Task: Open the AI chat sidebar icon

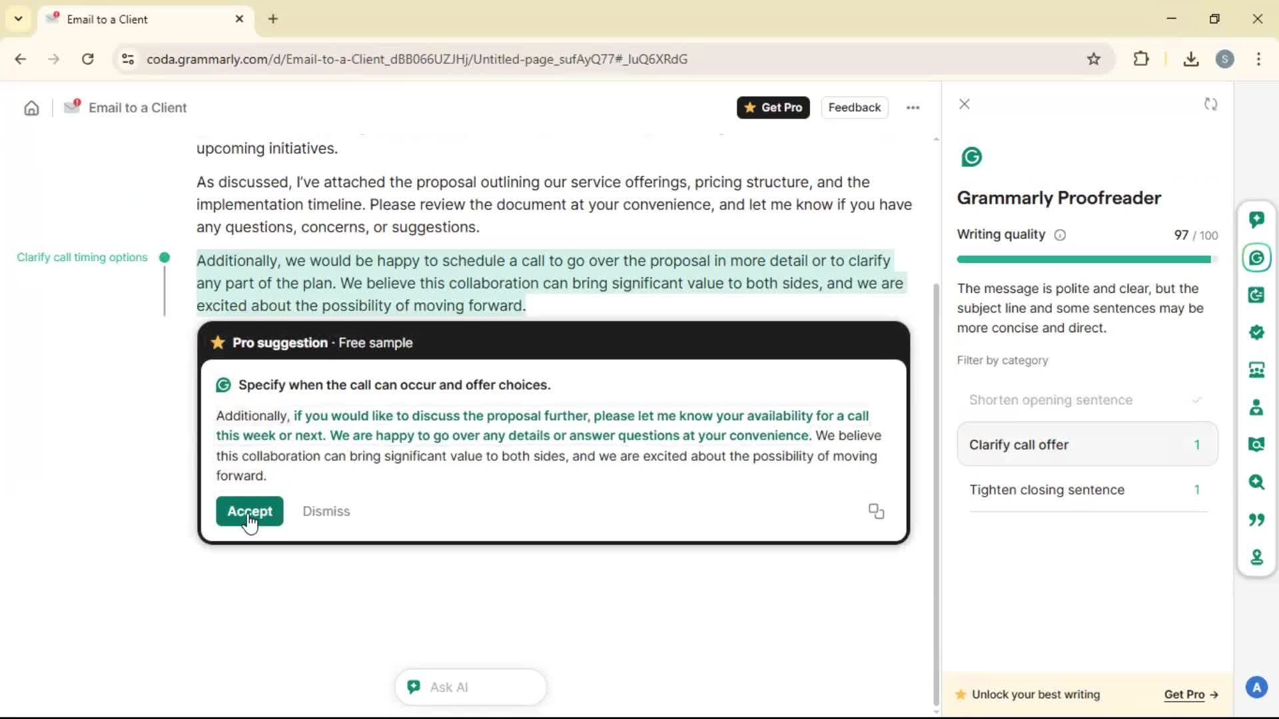Action: point(1256,220)
